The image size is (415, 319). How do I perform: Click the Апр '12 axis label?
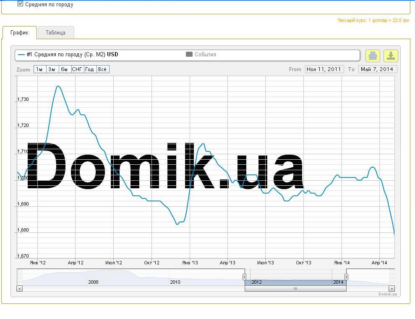coord(76,263)
